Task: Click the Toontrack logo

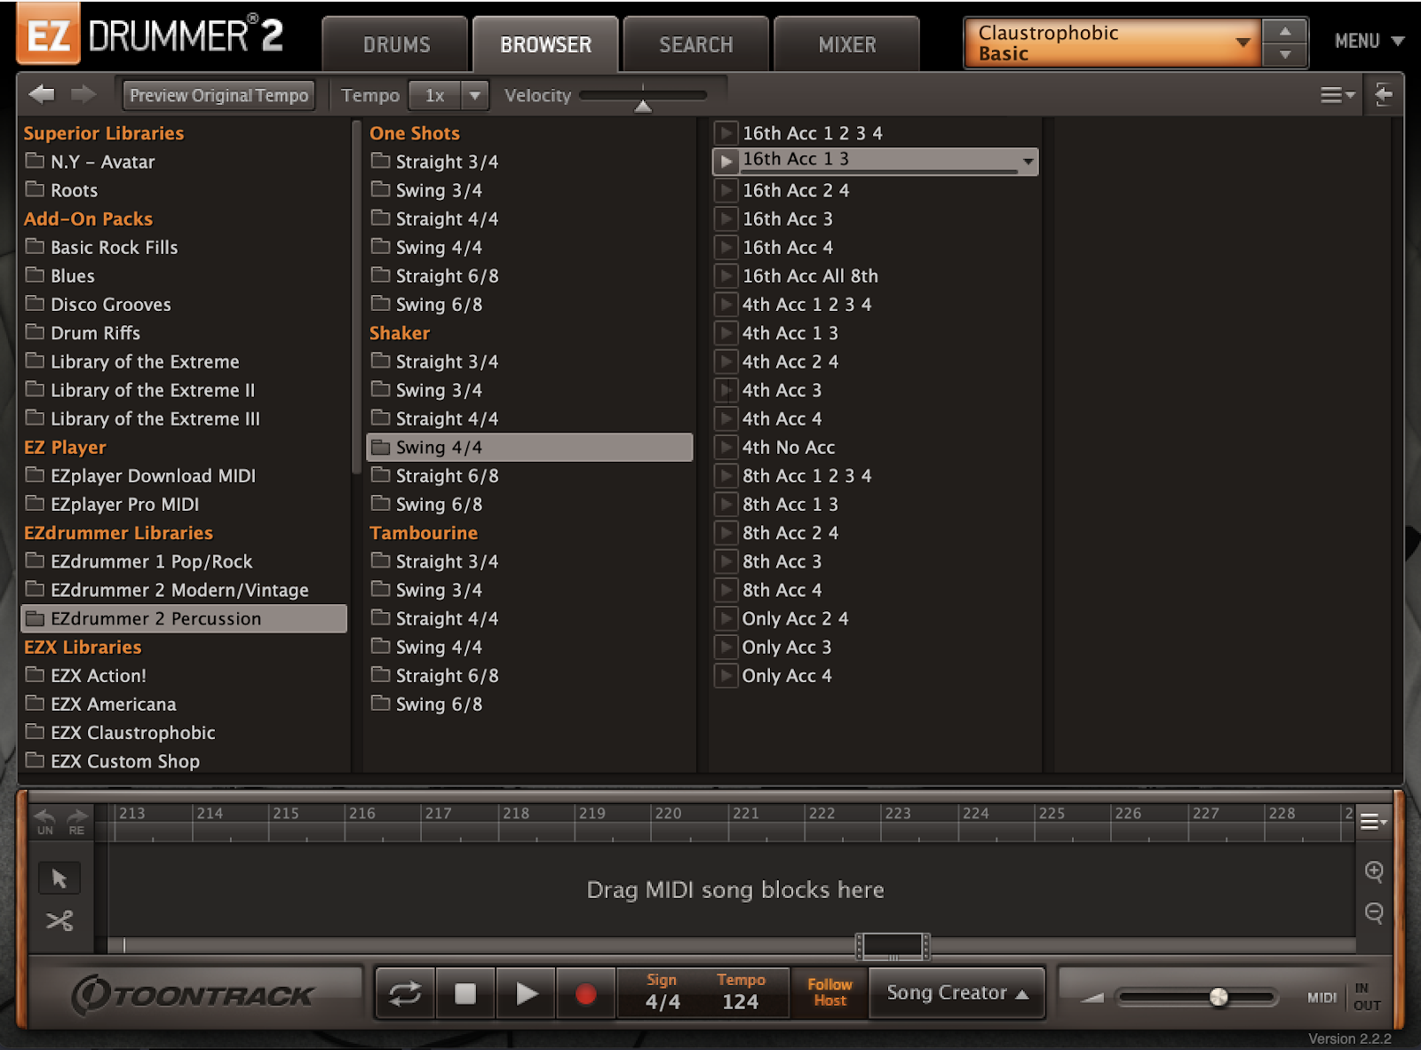Action: pos(194,995)
